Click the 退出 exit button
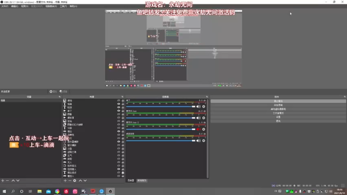The width and height of the screenshot is (347, 195). coord(278,121)
